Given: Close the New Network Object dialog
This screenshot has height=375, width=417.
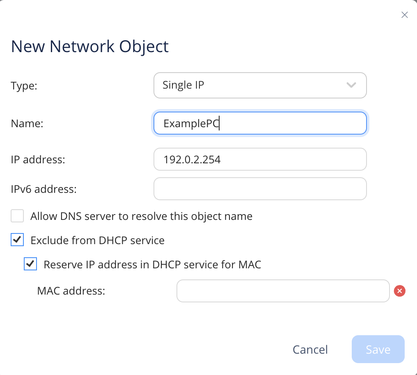Looking at the screenshot, I should [404, 15].
